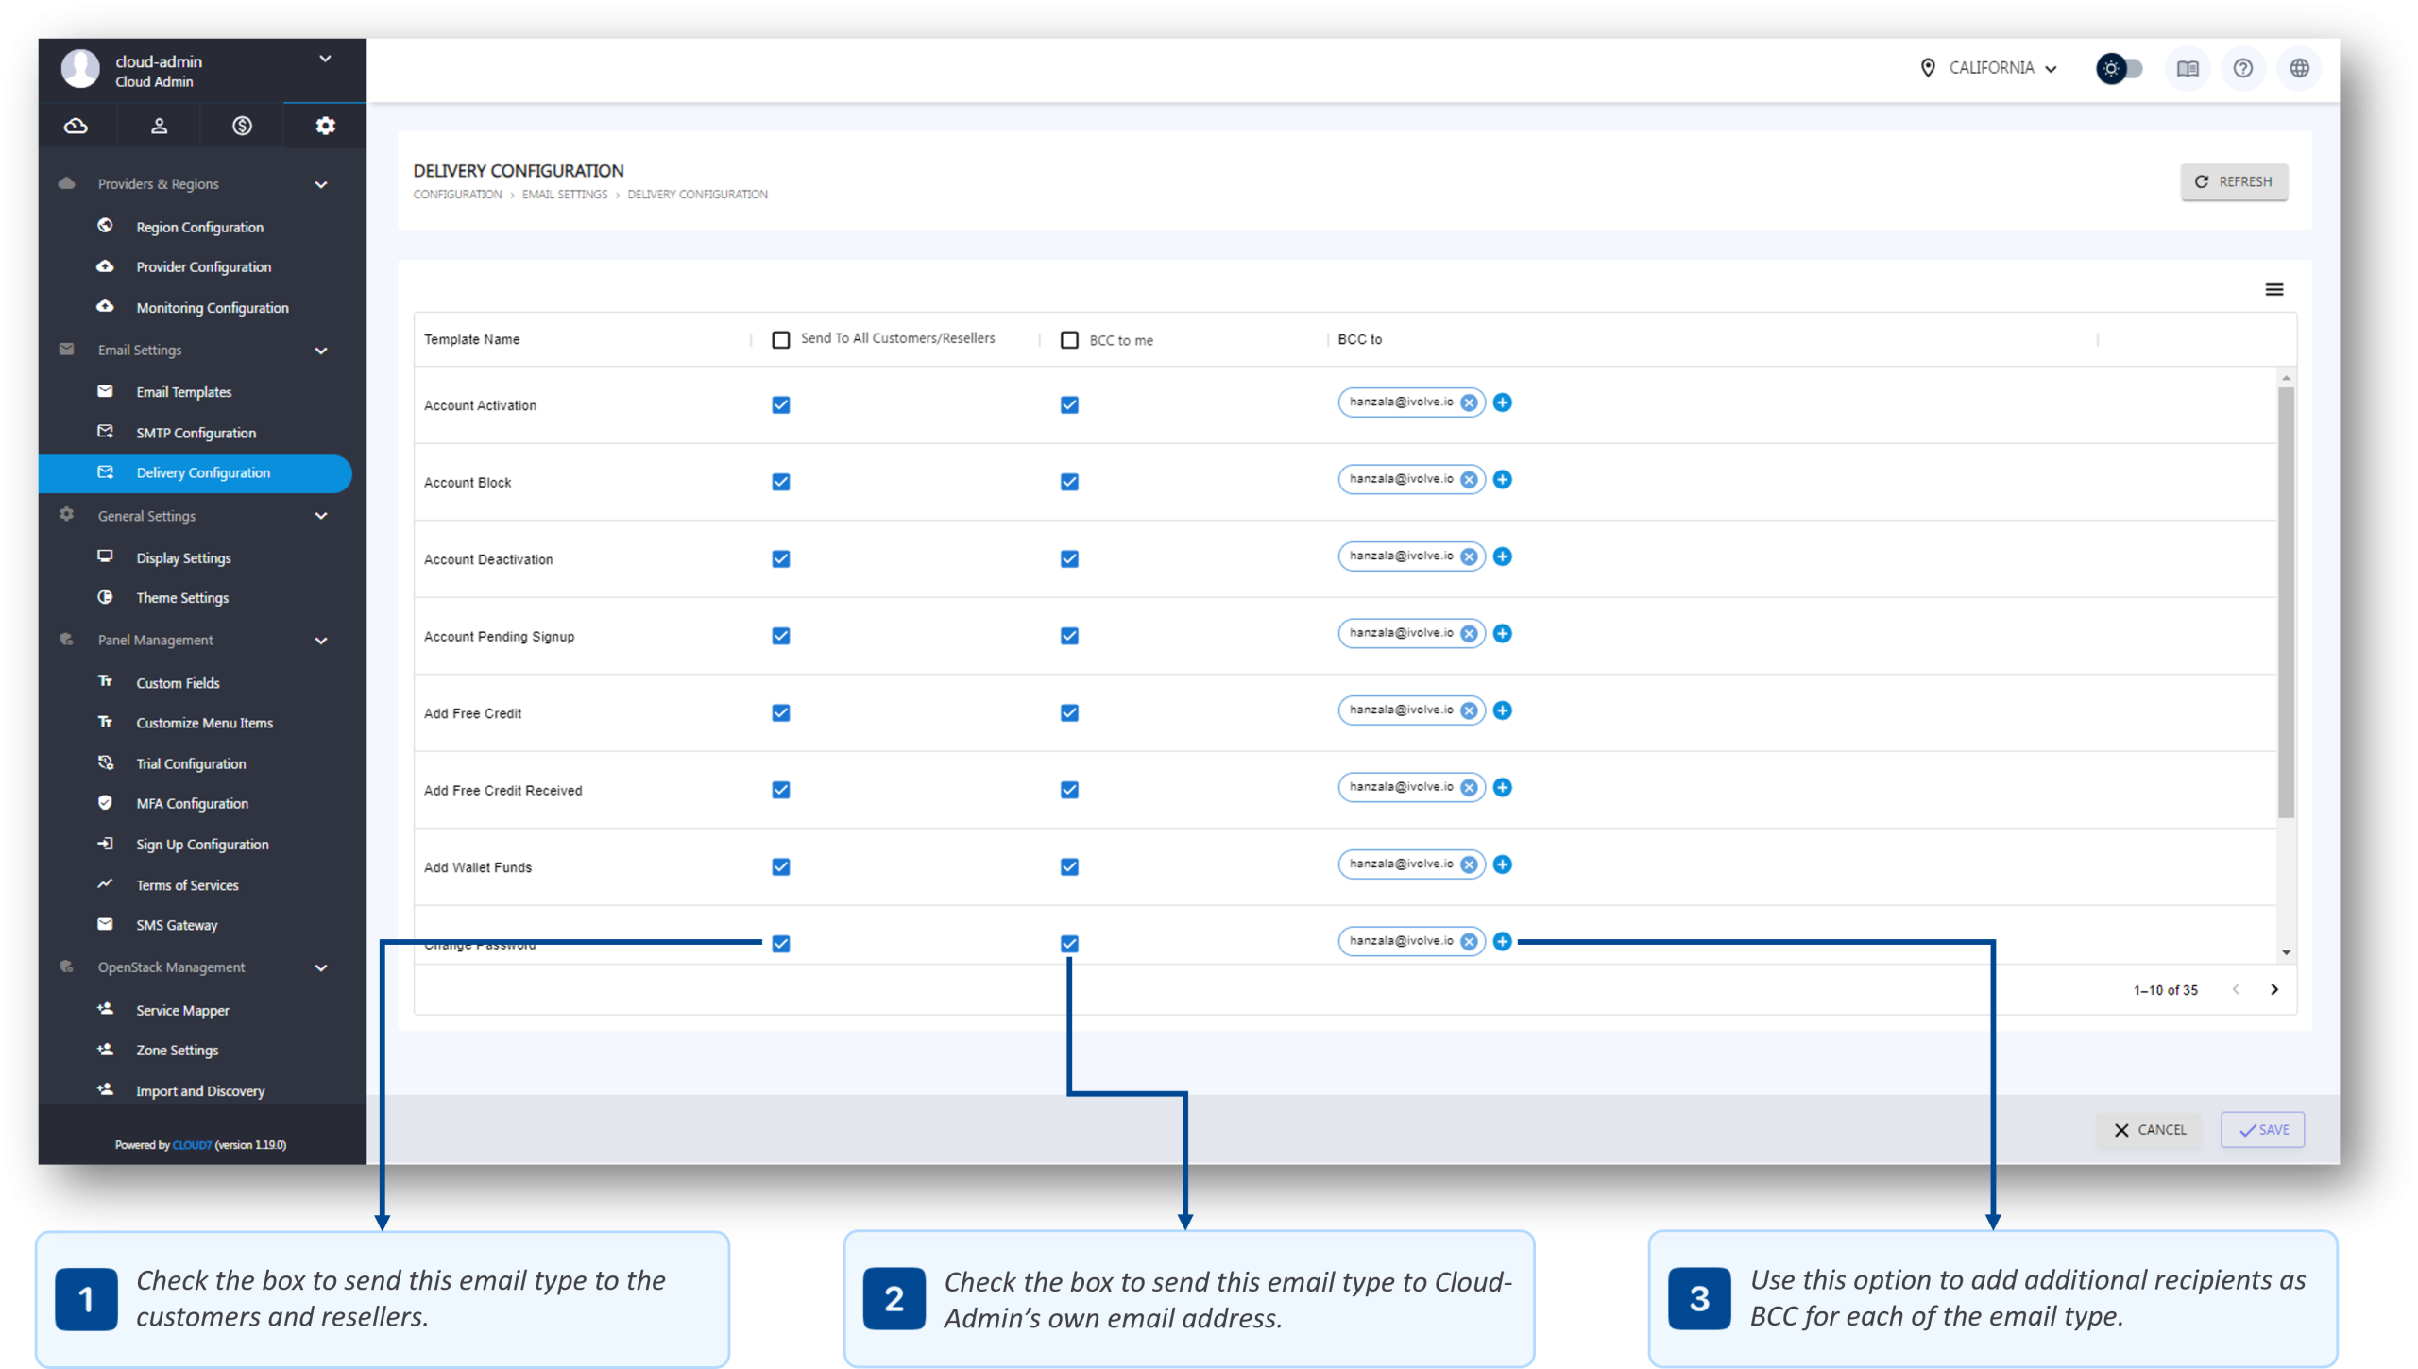The image size is (2418, 1369).
Task: Remove BCC email in Account Activation row
Action: [1469, 402]
